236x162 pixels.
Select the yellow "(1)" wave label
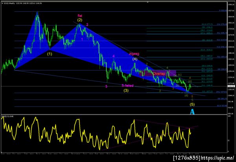[x=50, y=54]
